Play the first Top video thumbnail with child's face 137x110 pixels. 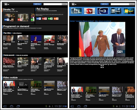point(9,39)
